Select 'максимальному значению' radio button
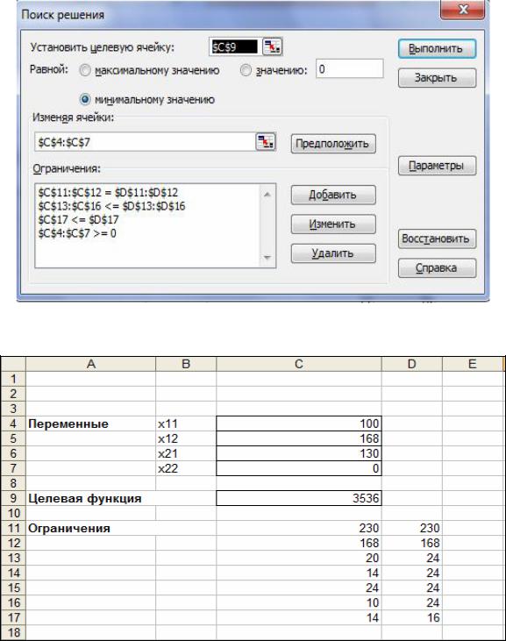This screenshot has width=506, height=641. [x=84, y=71]
